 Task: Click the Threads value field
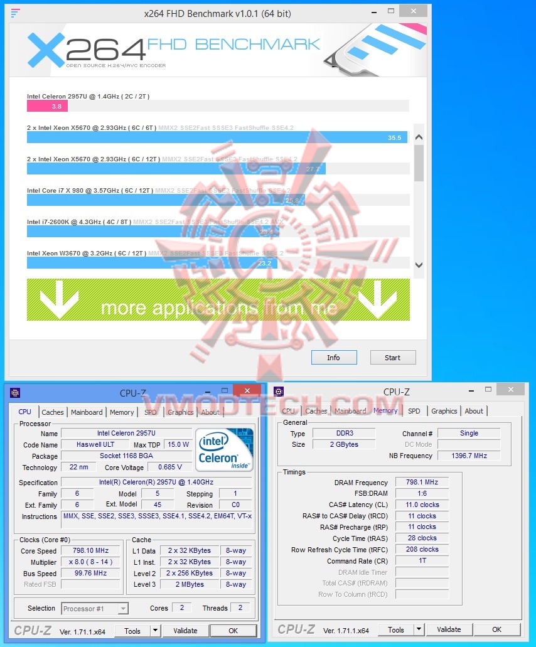click(x=240, y=608)
